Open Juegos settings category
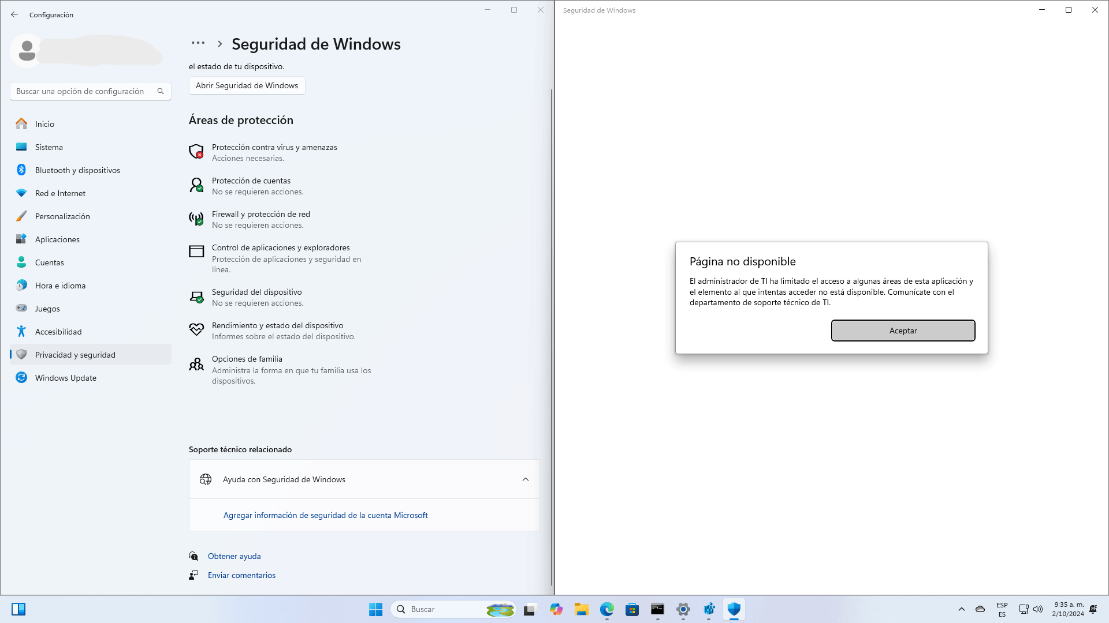 click(x=90, y=309)
